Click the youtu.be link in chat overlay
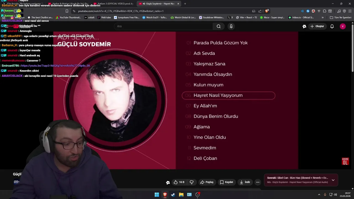This screenshot has height=199, width=354. click(x=55, y=66)
